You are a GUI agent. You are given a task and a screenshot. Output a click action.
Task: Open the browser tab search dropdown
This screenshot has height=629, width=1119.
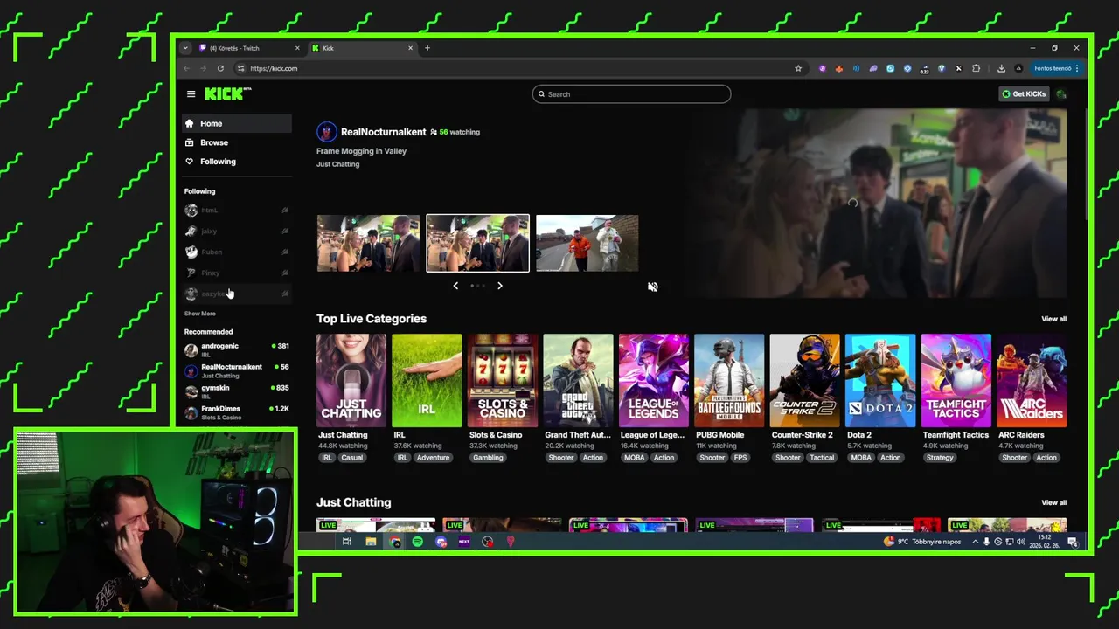coord(185,48)
